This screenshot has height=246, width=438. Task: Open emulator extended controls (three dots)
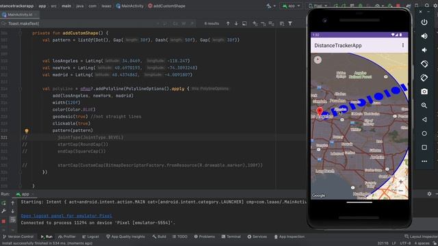point(424,161)
